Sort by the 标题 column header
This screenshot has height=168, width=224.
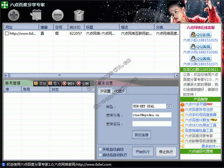point(102,27)
